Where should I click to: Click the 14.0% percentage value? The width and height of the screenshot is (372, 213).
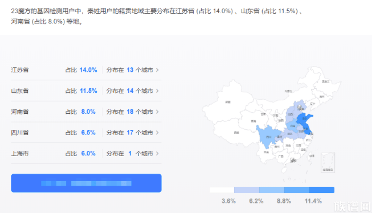88,70
